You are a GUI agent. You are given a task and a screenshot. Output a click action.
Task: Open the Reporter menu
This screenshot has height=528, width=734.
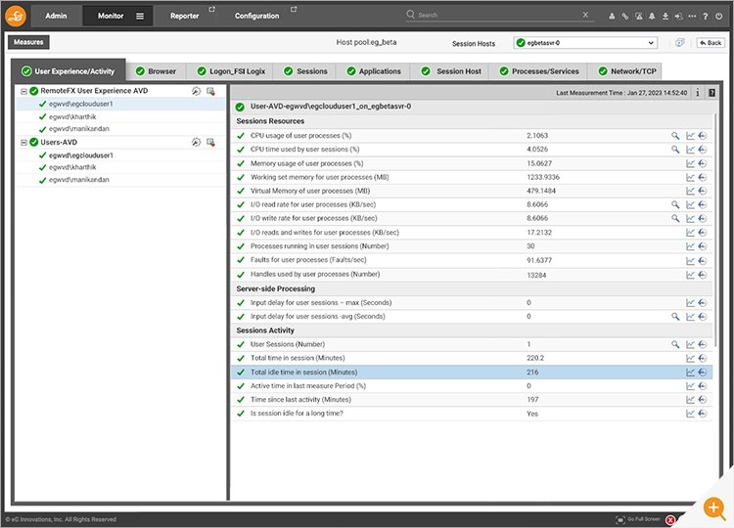point(184,16)
